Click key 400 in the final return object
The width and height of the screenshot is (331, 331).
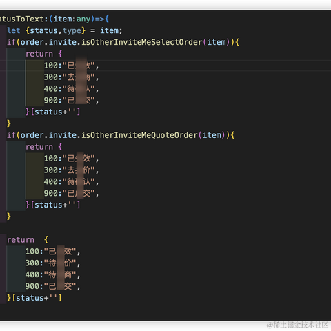tap(32, 274)
